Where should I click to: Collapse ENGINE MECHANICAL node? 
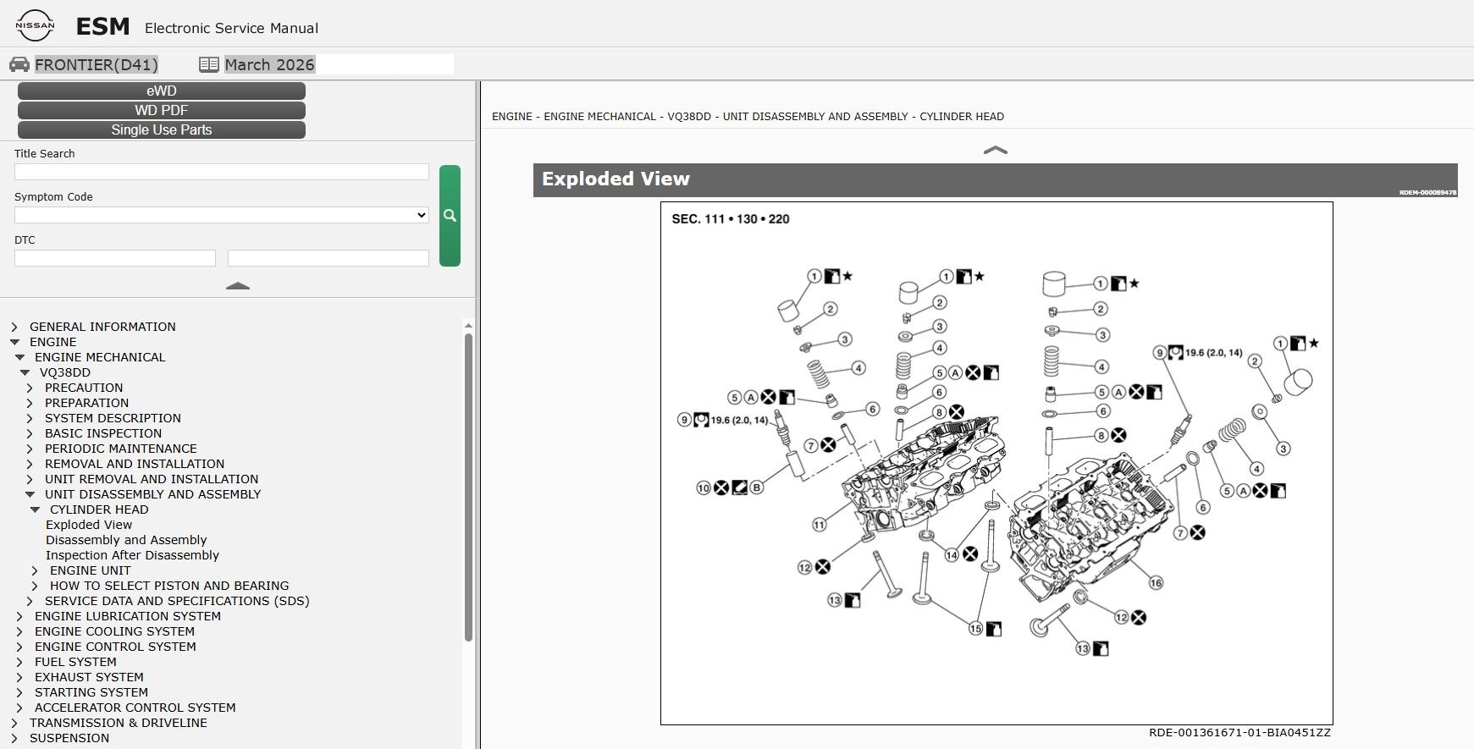tap(19, 357)
